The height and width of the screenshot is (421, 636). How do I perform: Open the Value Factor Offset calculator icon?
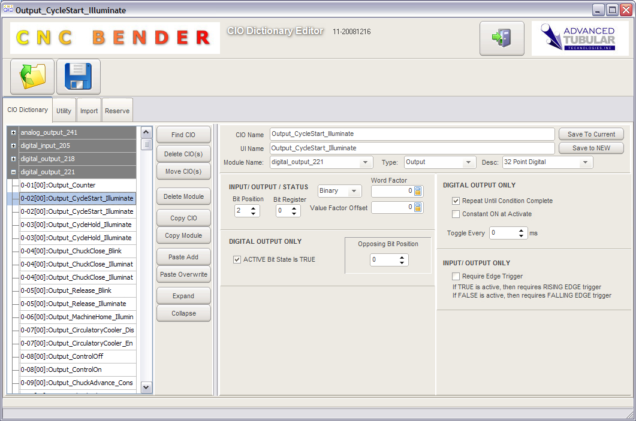[418, 207]
